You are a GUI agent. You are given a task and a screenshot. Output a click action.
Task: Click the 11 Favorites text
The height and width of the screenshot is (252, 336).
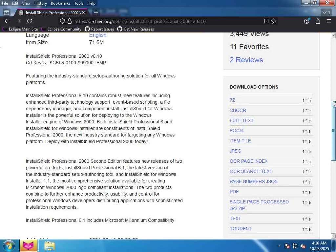point(249,47)
